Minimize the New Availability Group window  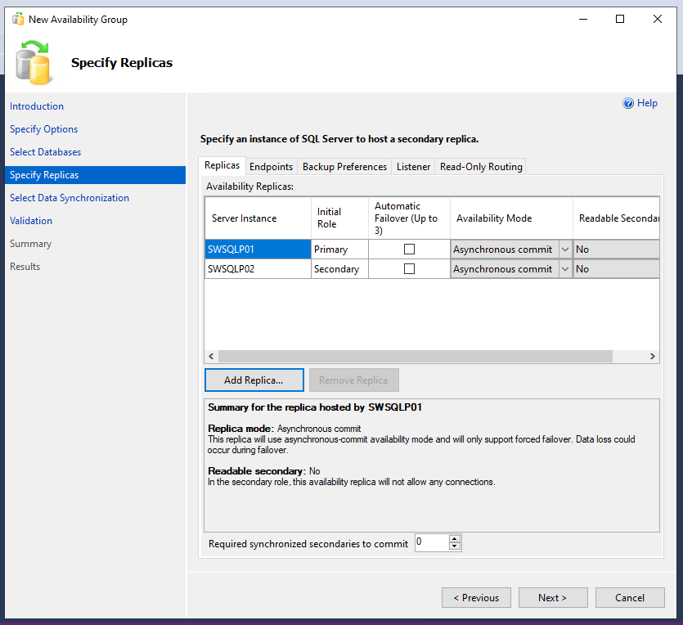(x=583, y=19)
